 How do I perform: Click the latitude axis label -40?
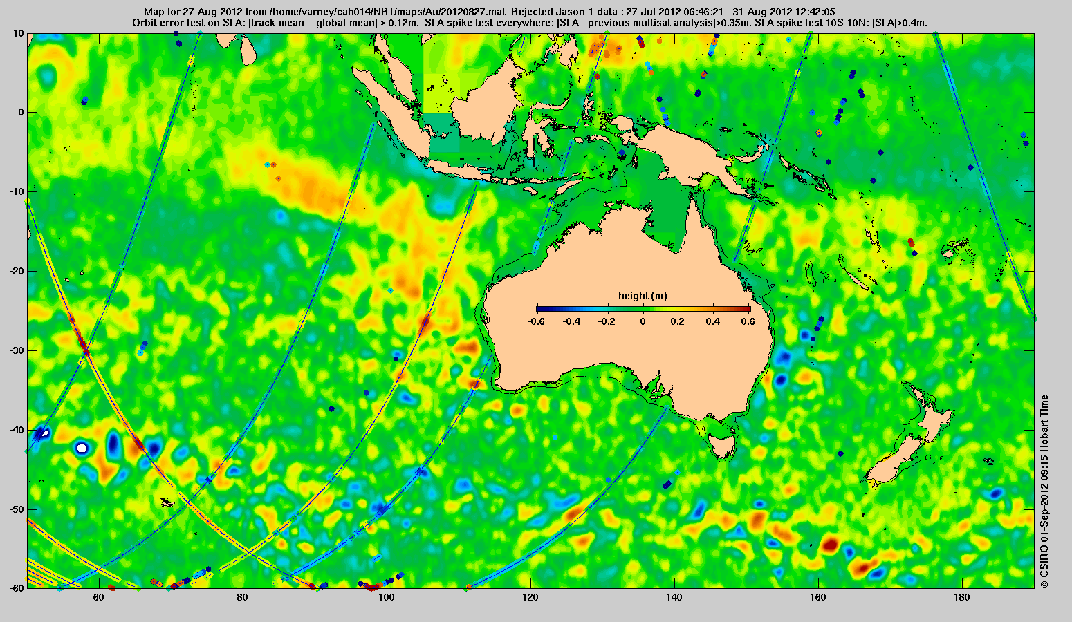click(17, 430)
